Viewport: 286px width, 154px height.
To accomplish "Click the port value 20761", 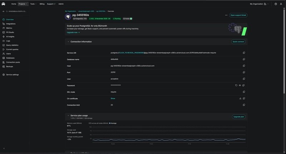I will pyautogui.click(x=113, y=72).
